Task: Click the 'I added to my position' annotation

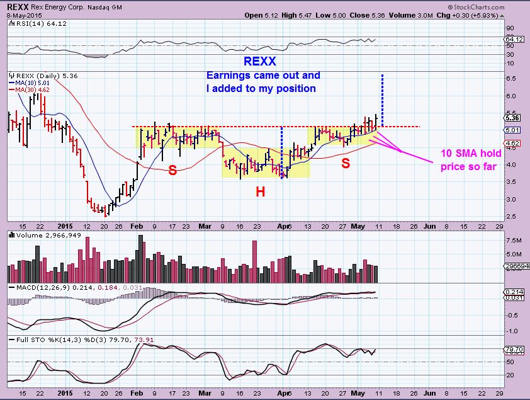Action: click(261, 89)
